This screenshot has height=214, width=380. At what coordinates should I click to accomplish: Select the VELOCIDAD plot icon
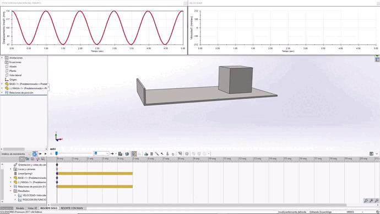[x=20, y=195]
